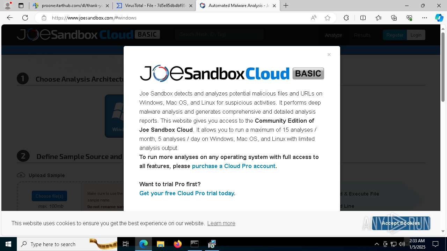
Task: Refresh the current page
Action: (25, 18)
